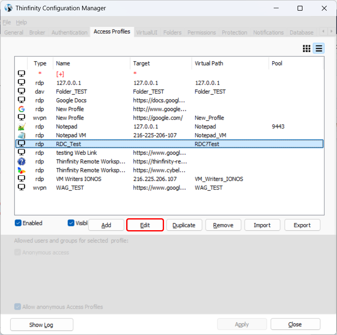Select the Notepad VM profile name
337x335 pixels.
click(71, 135)
